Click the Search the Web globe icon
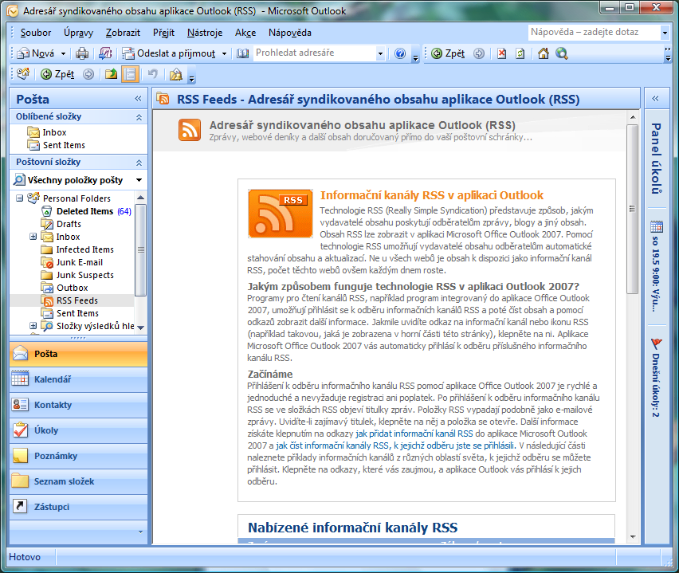679x573 pixels. click(562, 53)
